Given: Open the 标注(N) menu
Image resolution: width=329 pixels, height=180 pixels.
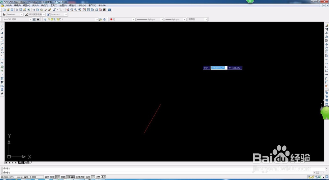Looking at the screenshot, I should coord(73,6).
